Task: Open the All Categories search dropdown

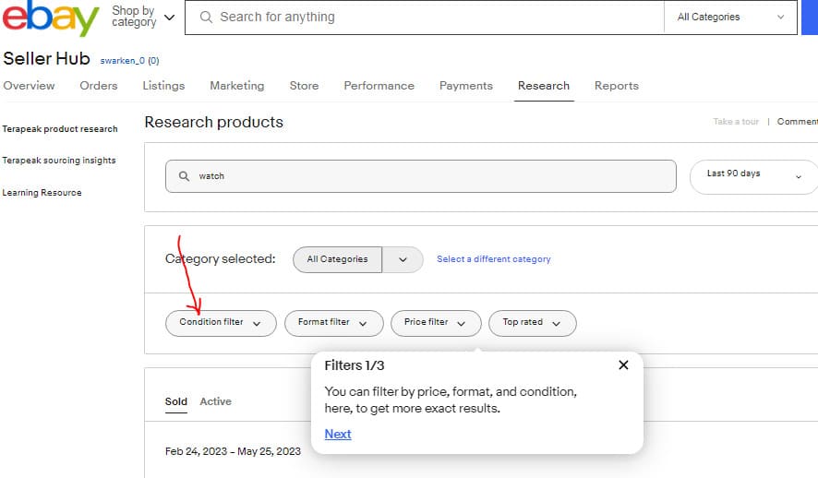Action: pos(730,18)
